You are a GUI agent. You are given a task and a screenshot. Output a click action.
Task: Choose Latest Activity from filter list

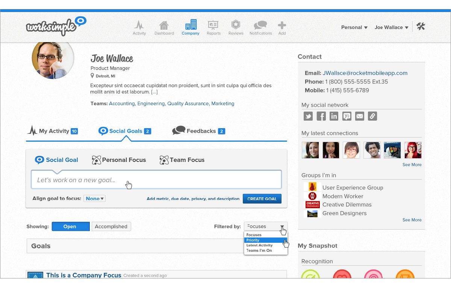[259, 245]
